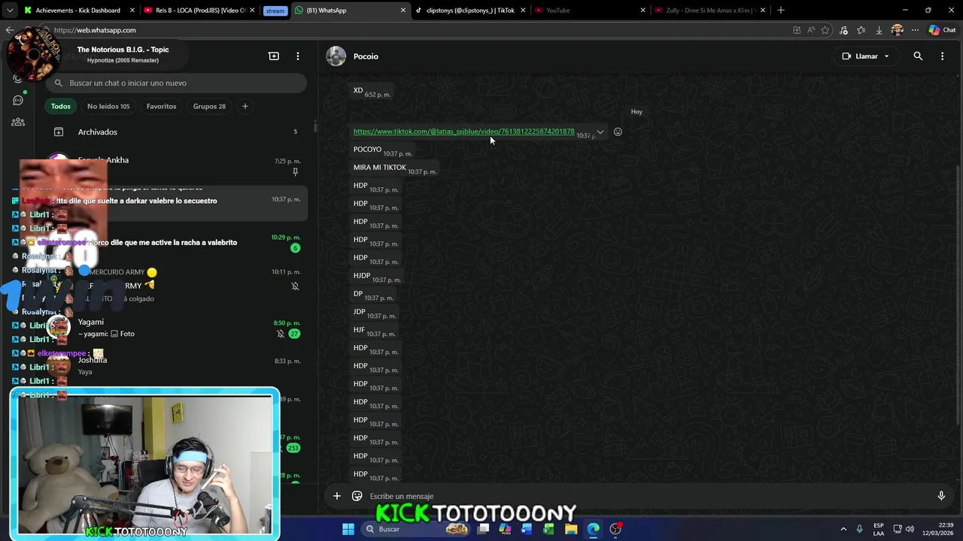Open browser media control icon
The width and height of the screenshot is (963, 541).
tap(843, 30)
